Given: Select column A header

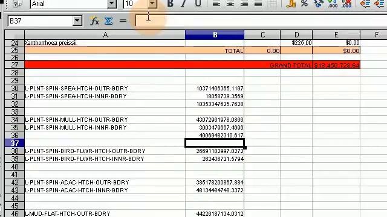Looking at the screenshot, I should (105, 35).
